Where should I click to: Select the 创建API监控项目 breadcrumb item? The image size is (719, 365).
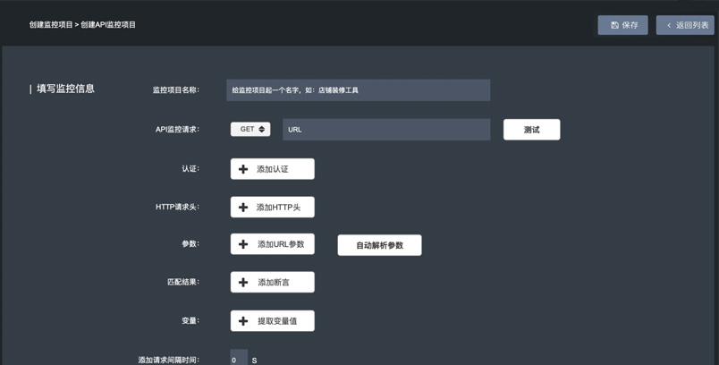pyautogui.click(x=108, y=25)
